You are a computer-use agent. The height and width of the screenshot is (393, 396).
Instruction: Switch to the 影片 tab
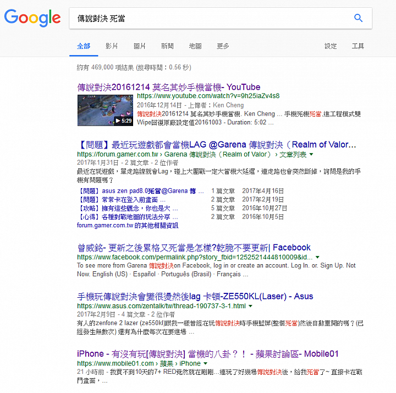click(x=112, y=46)
